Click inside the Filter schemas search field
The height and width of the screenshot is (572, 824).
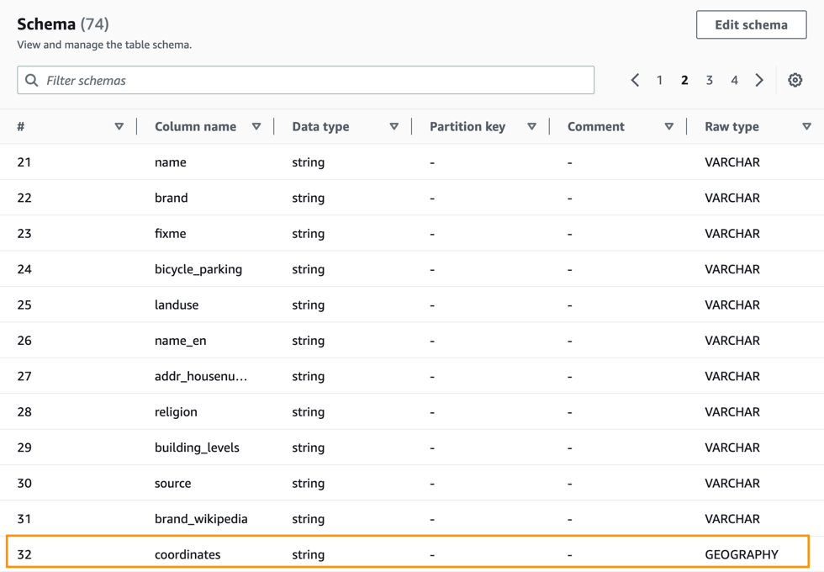pyautogui.click(x=252, y=80)
